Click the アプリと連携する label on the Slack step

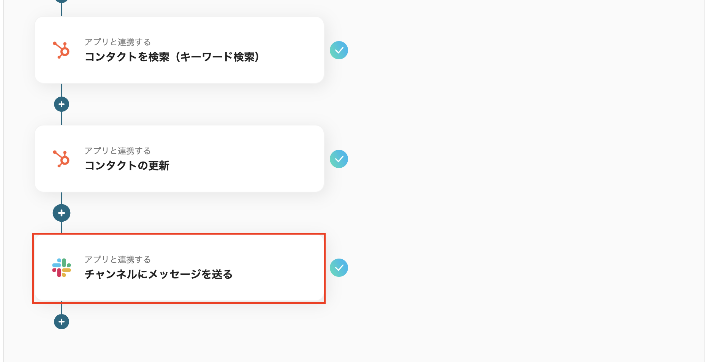[117, 260]
